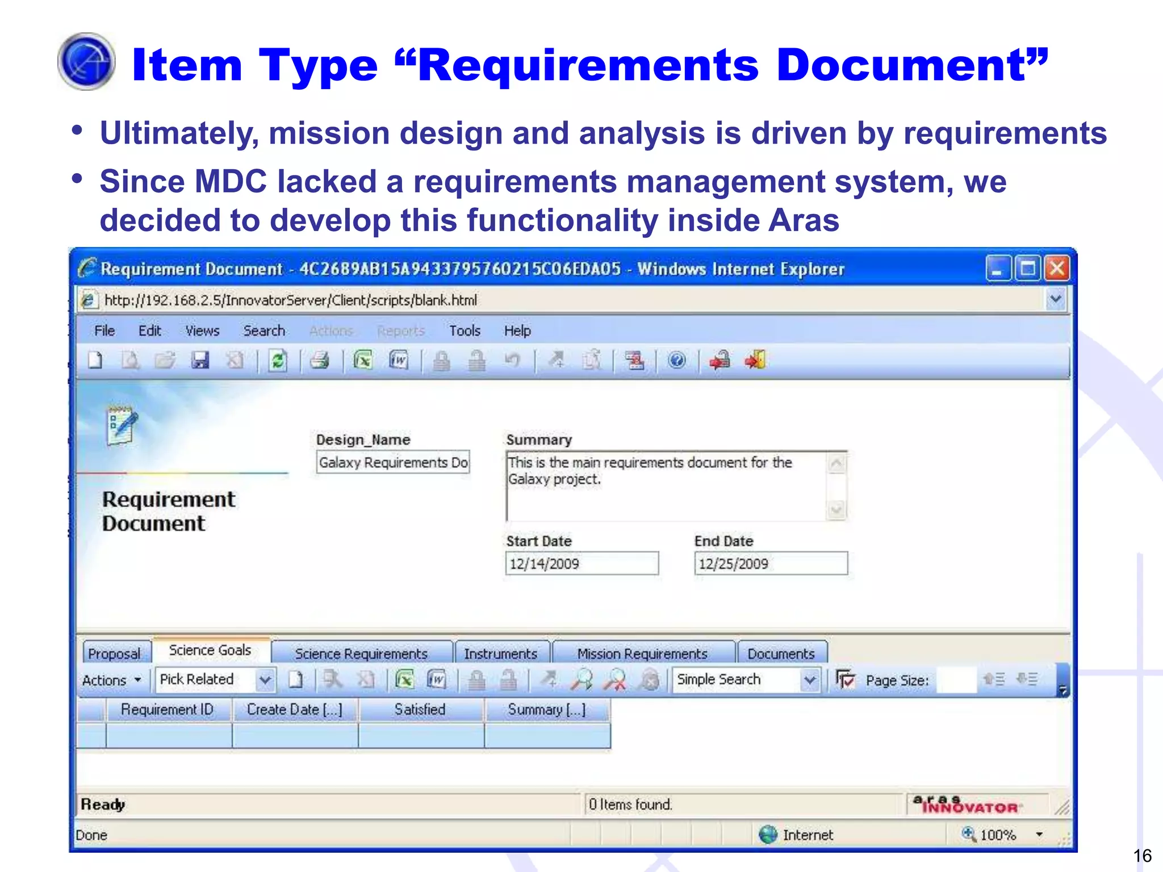
Task: Click the red structure icon left of Help
Action: [634, 360]
